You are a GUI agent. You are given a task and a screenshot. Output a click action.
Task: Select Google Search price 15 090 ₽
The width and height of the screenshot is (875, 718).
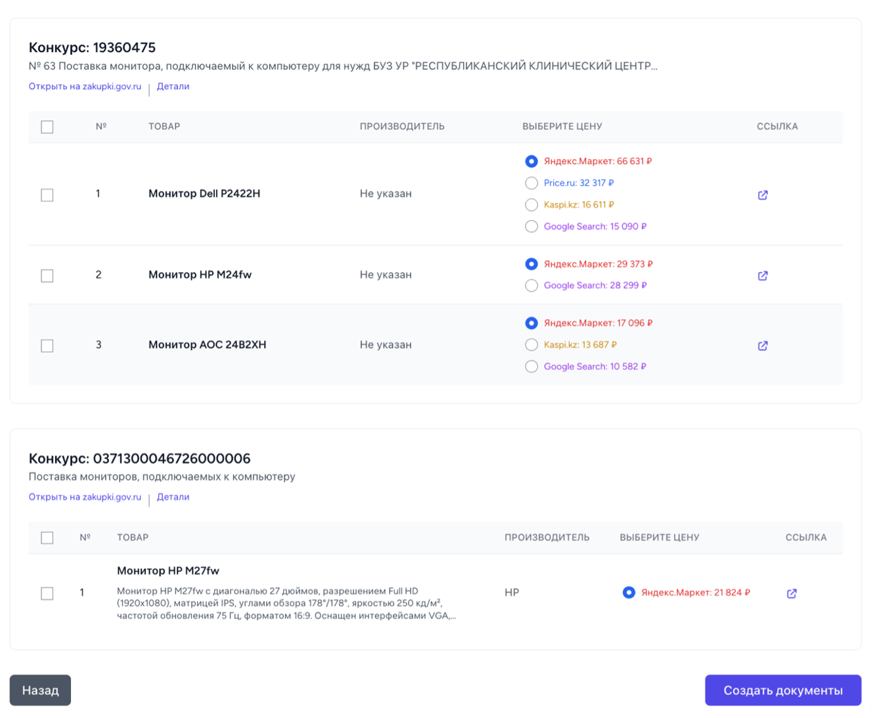point(531,227)
